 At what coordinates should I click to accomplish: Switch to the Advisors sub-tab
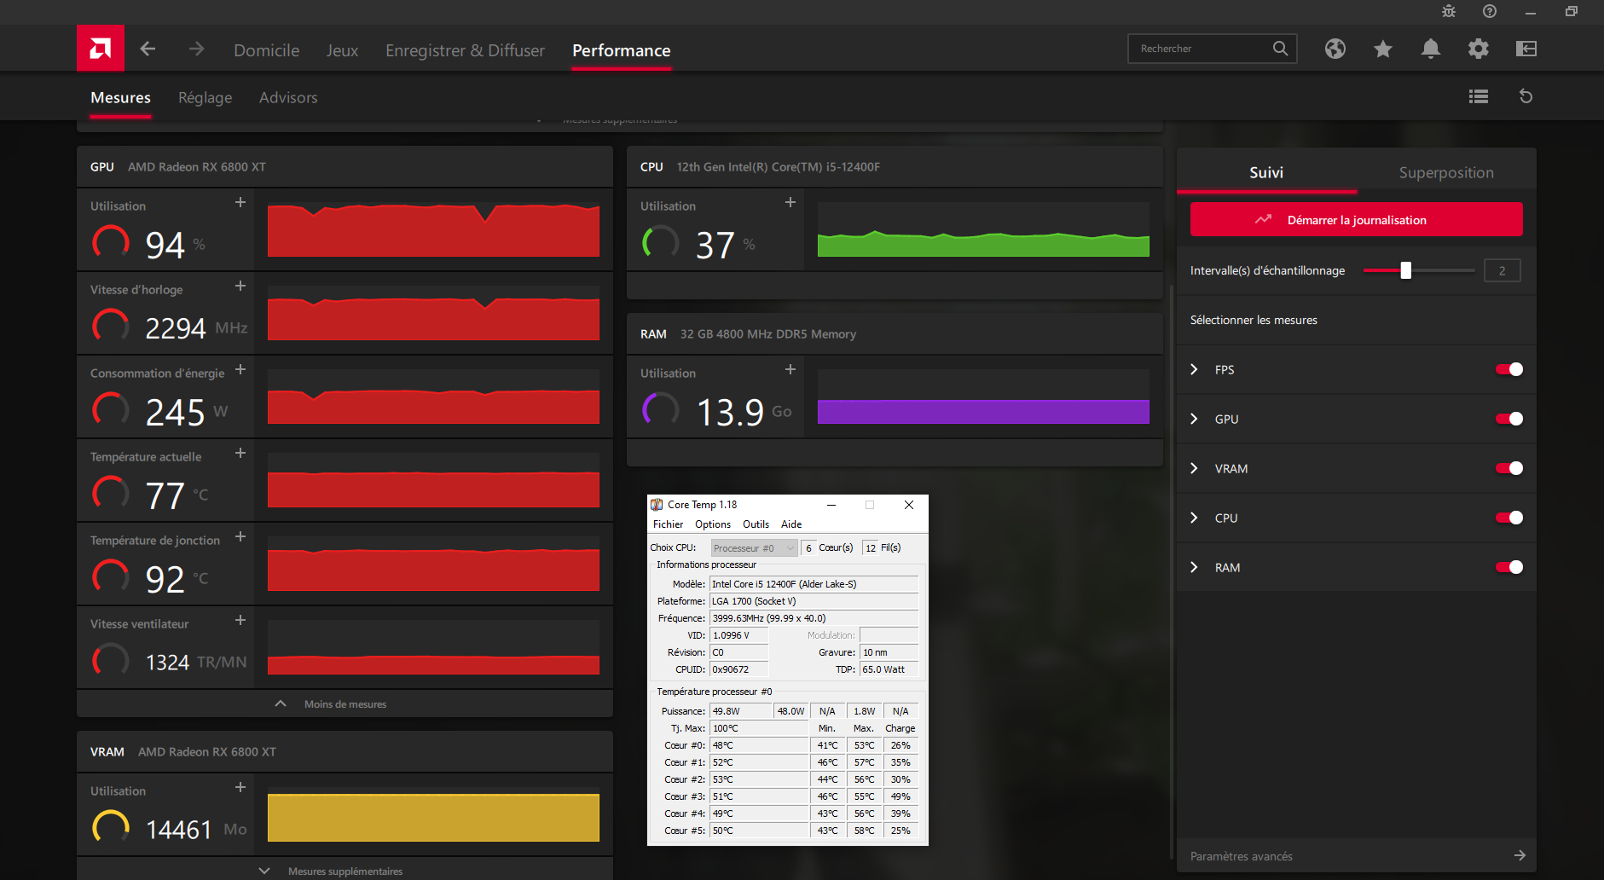288,97
